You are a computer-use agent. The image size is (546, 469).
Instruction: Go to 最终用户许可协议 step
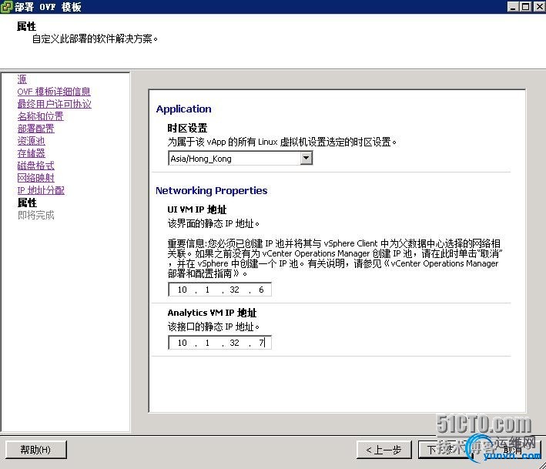(55, 104)
